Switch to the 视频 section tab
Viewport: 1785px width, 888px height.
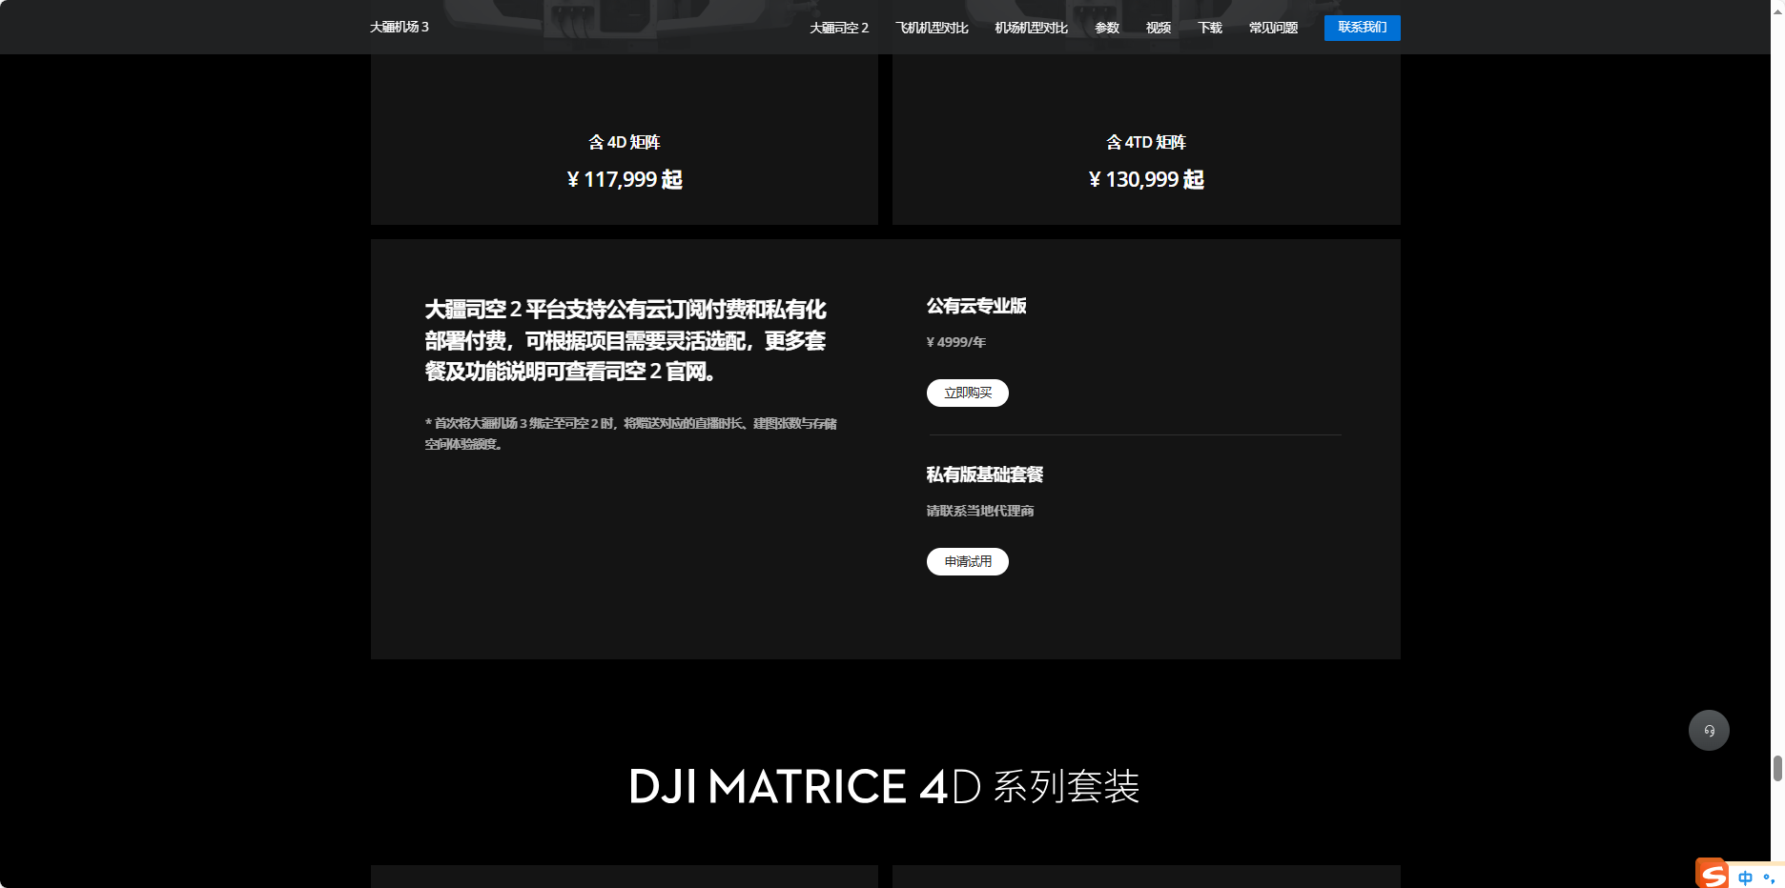1158,29
